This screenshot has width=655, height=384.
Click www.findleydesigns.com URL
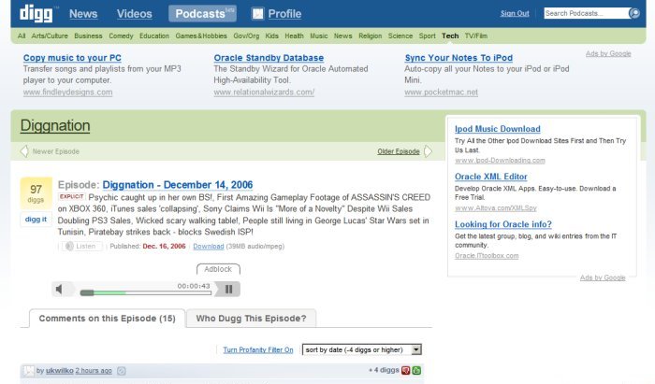click(67, 92)
